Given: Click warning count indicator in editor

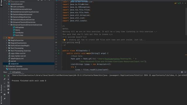Looking at the screenshot, I should pyautogui.click(x=176, y=3).
